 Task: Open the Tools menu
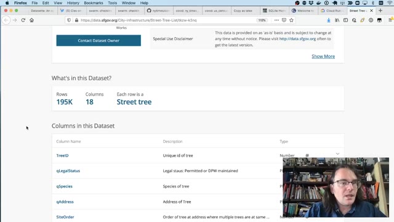pos(112,3)
